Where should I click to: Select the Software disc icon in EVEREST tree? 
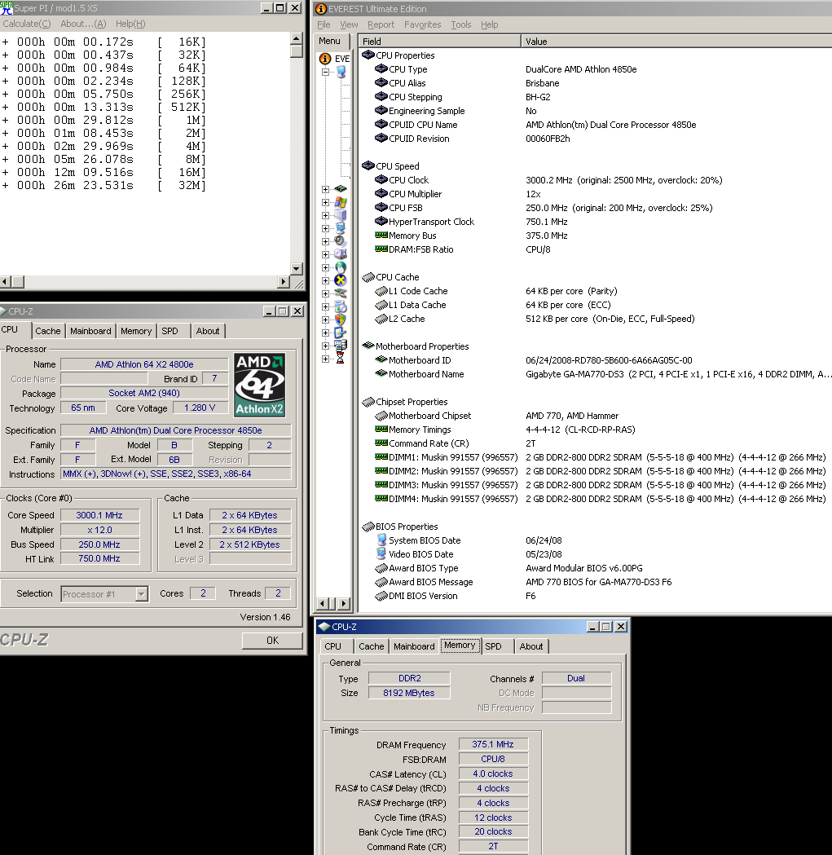coord(341,306)
